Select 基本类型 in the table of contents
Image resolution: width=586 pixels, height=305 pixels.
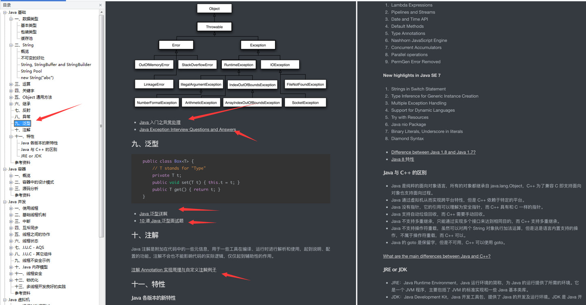28,25
